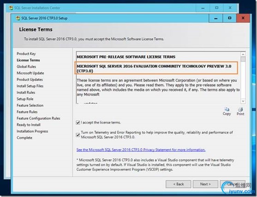Screen dimensions: 257x197
Task: Close the SQL Server 2016 CTP3.0 Setup window
Action: coord(243,18)
